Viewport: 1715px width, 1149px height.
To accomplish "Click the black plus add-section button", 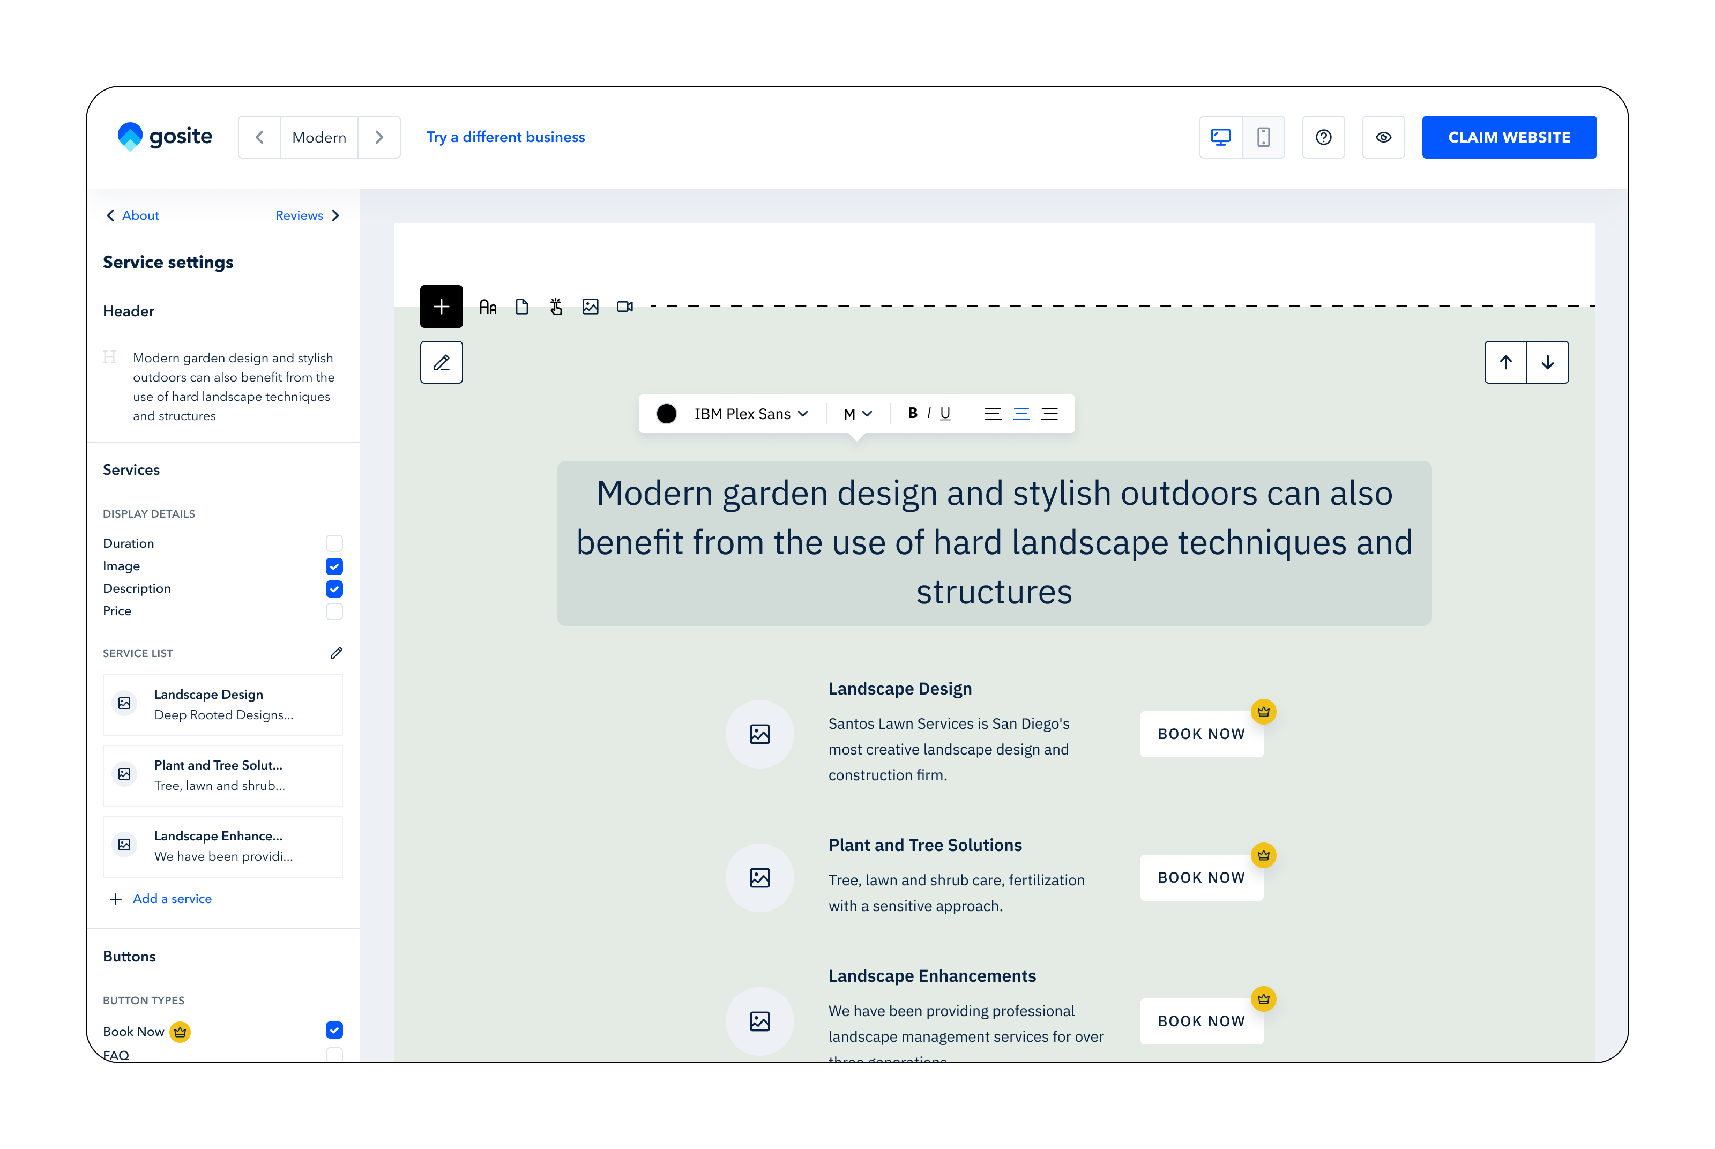I will point(441,307).
